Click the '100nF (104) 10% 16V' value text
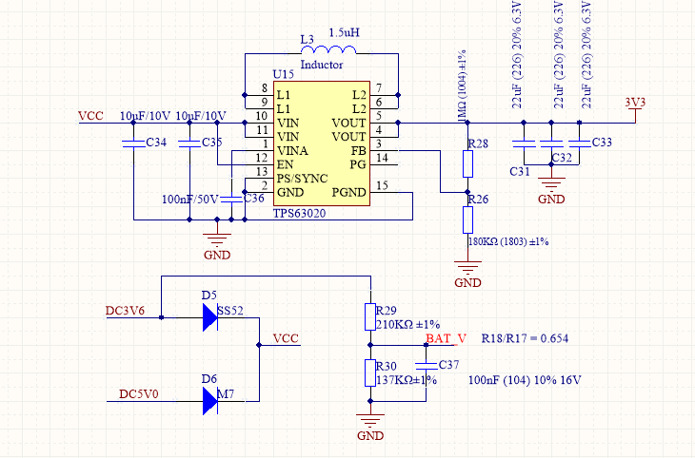Viewport: 695px width, 458px height. 525,380
